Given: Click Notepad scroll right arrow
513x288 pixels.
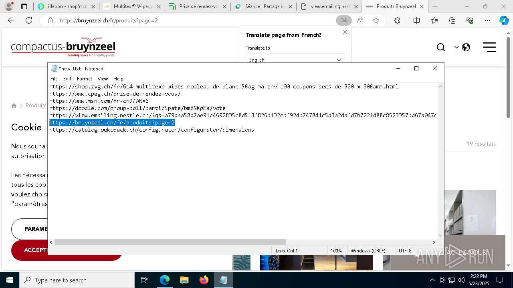Looking at the screenshot, I should tap(434, 242).
